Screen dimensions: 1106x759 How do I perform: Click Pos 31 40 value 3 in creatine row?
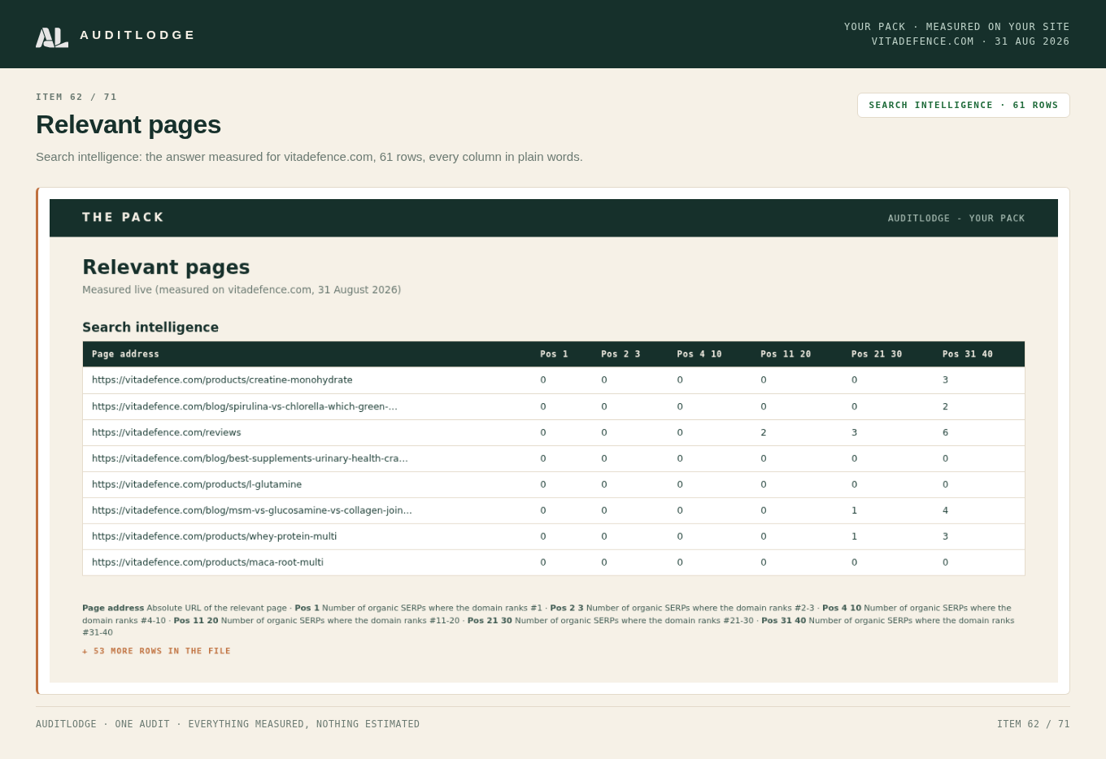coord(945,380)
